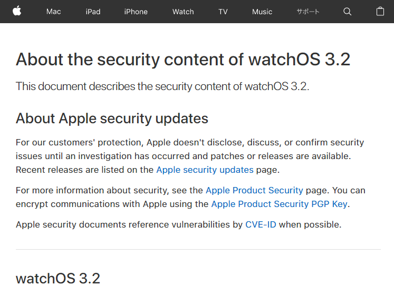394x295 pixels.
Task: Click the horizontal divider above watchOS 3.2 section
Action: click(x=198, y=249)
